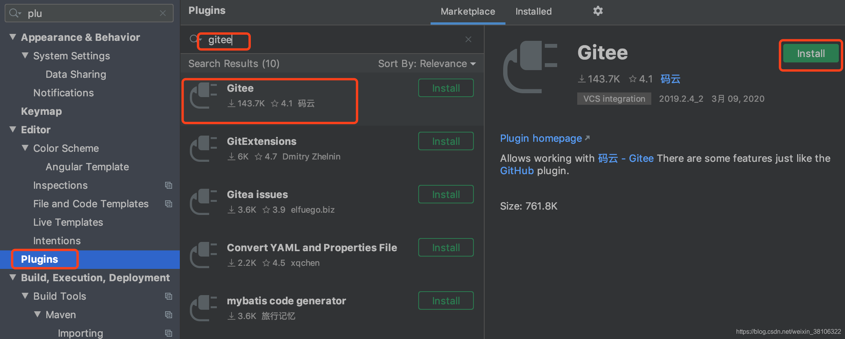The width and height of the screenshot is (845, 339).
Task: Collapse the System Settings node
Action: pyautogui.click(x=25, y=55)
